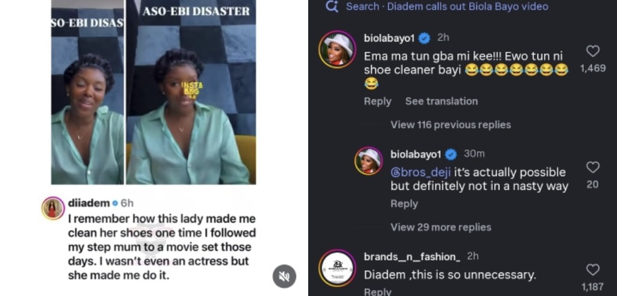Open brands_n_fashion_ profile avatar
This screenshot has width=617, height=296.
click(337, 268)
